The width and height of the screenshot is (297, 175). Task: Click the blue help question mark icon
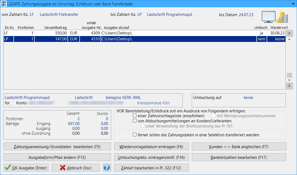point(107,168)
